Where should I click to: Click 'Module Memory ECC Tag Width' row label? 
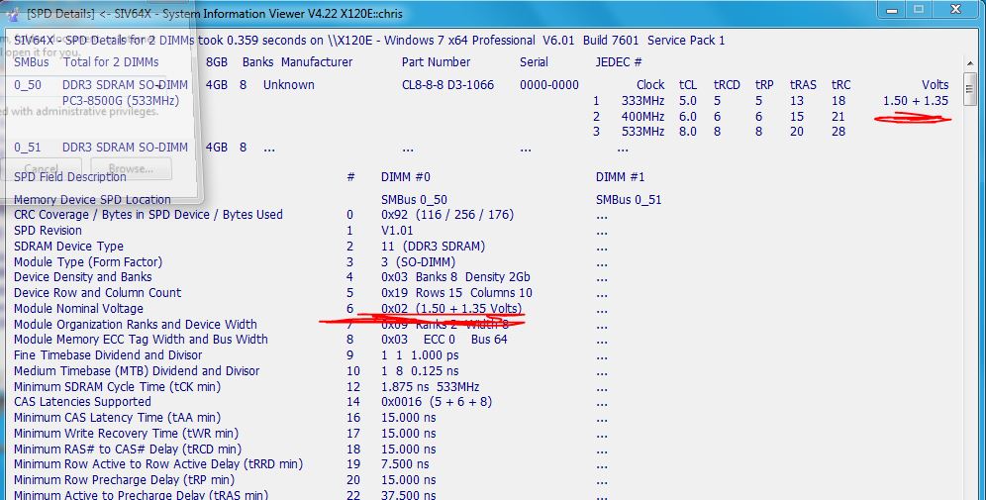pos(141,340)
